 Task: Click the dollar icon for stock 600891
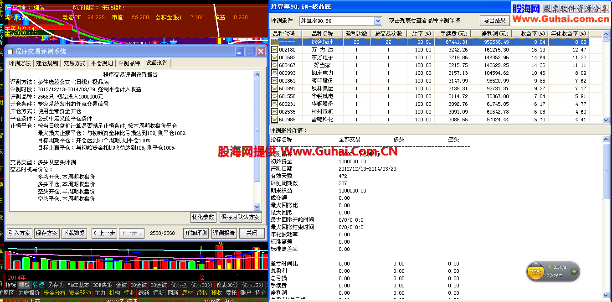coord(274,89)
